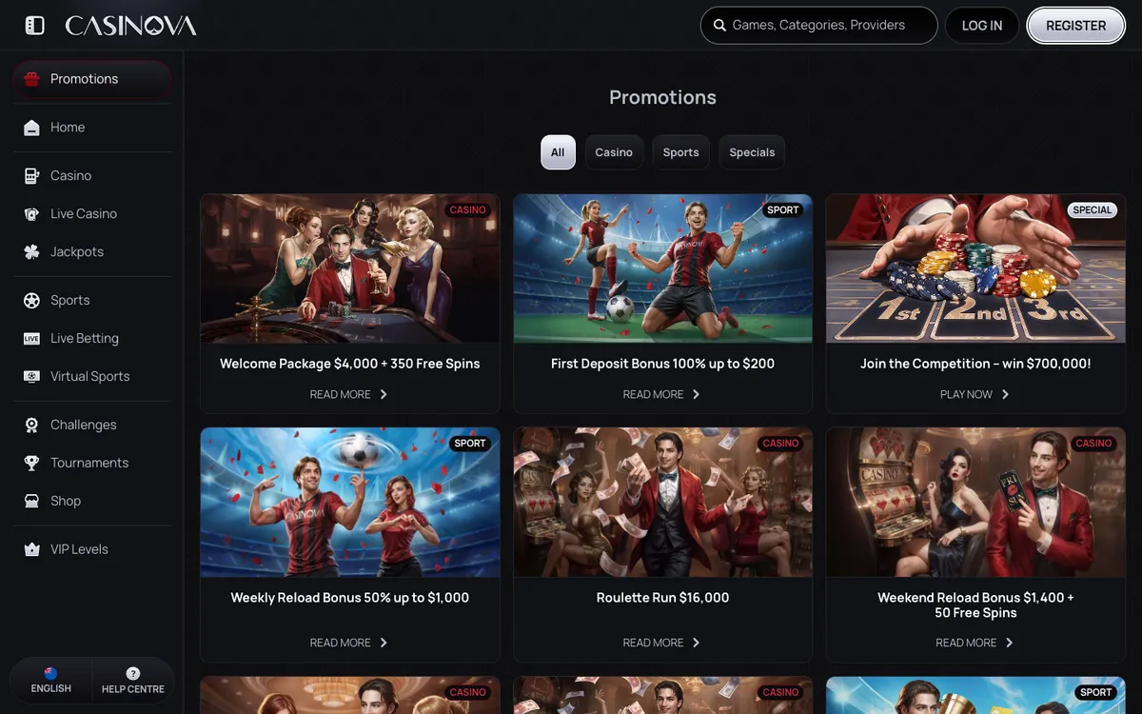This screenshot has width=1142, height=714.
Task: Click the language flag icon
Action: [50, 673]
